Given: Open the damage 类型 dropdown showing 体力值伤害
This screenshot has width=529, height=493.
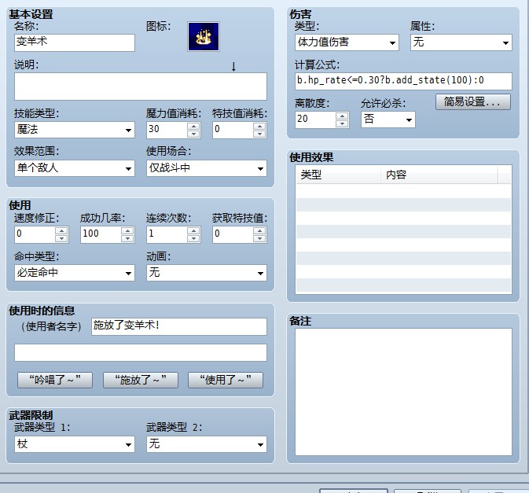Looking at the screenshot, I should (347, 42).
